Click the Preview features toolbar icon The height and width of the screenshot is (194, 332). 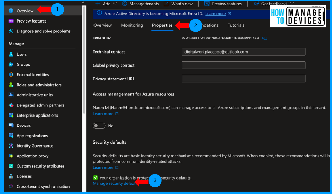207,4
